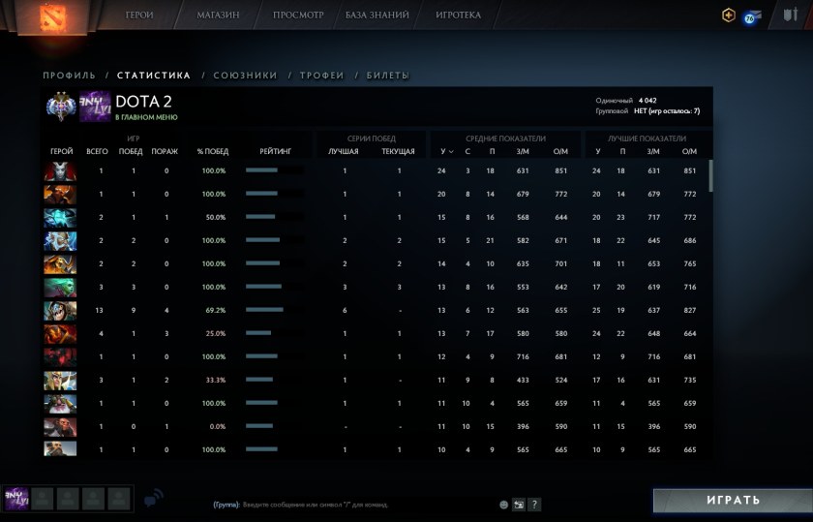Viewport: 813px width, 522px height.
Task: Select hero portrait in the 0.0% win row
Action: point(60,426)
